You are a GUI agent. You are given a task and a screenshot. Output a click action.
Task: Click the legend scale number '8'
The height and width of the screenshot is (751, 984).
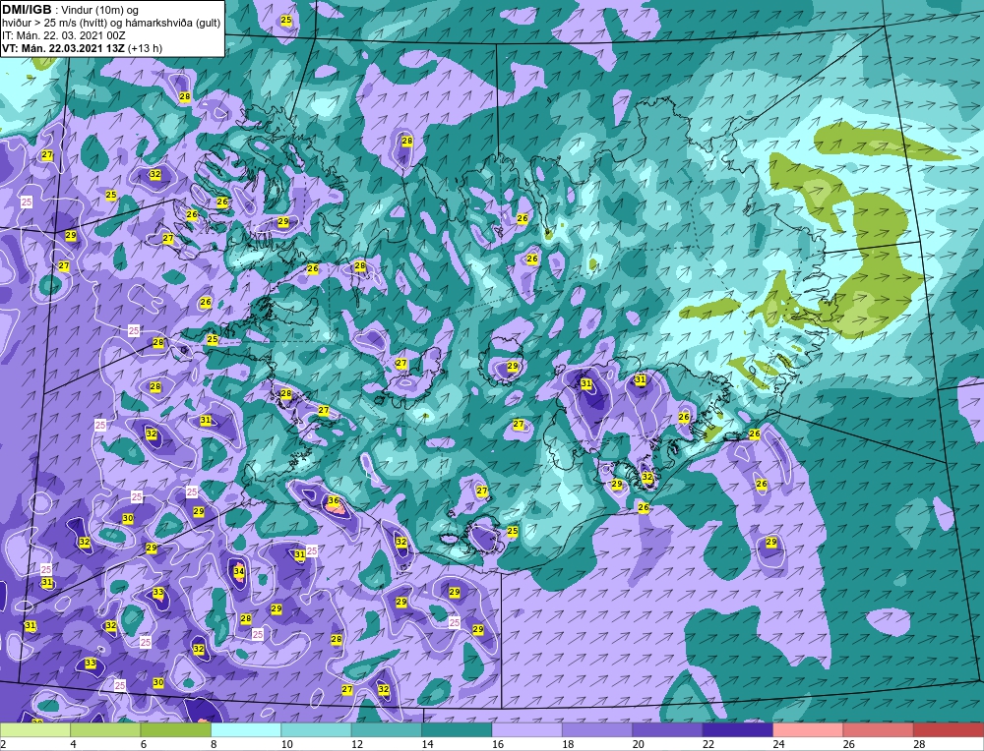(214, 744)
